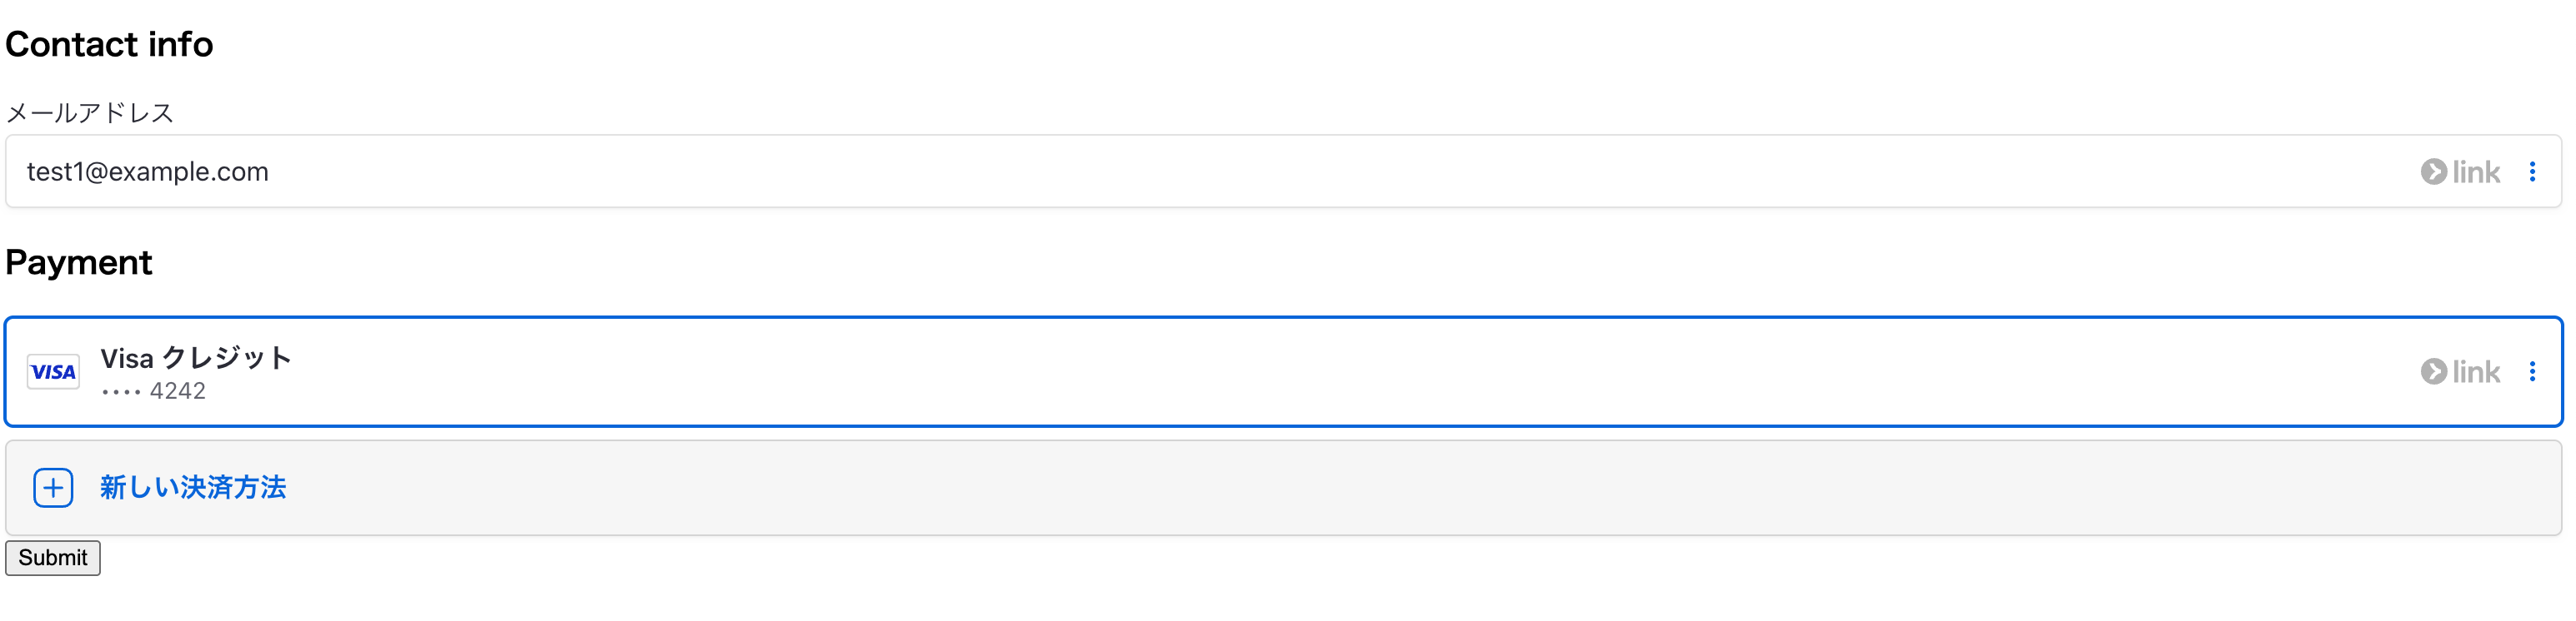This screenshot has height=621, width=2576.
Task: Open the three-dot menu on the Visa card row
Action: 2536,370
